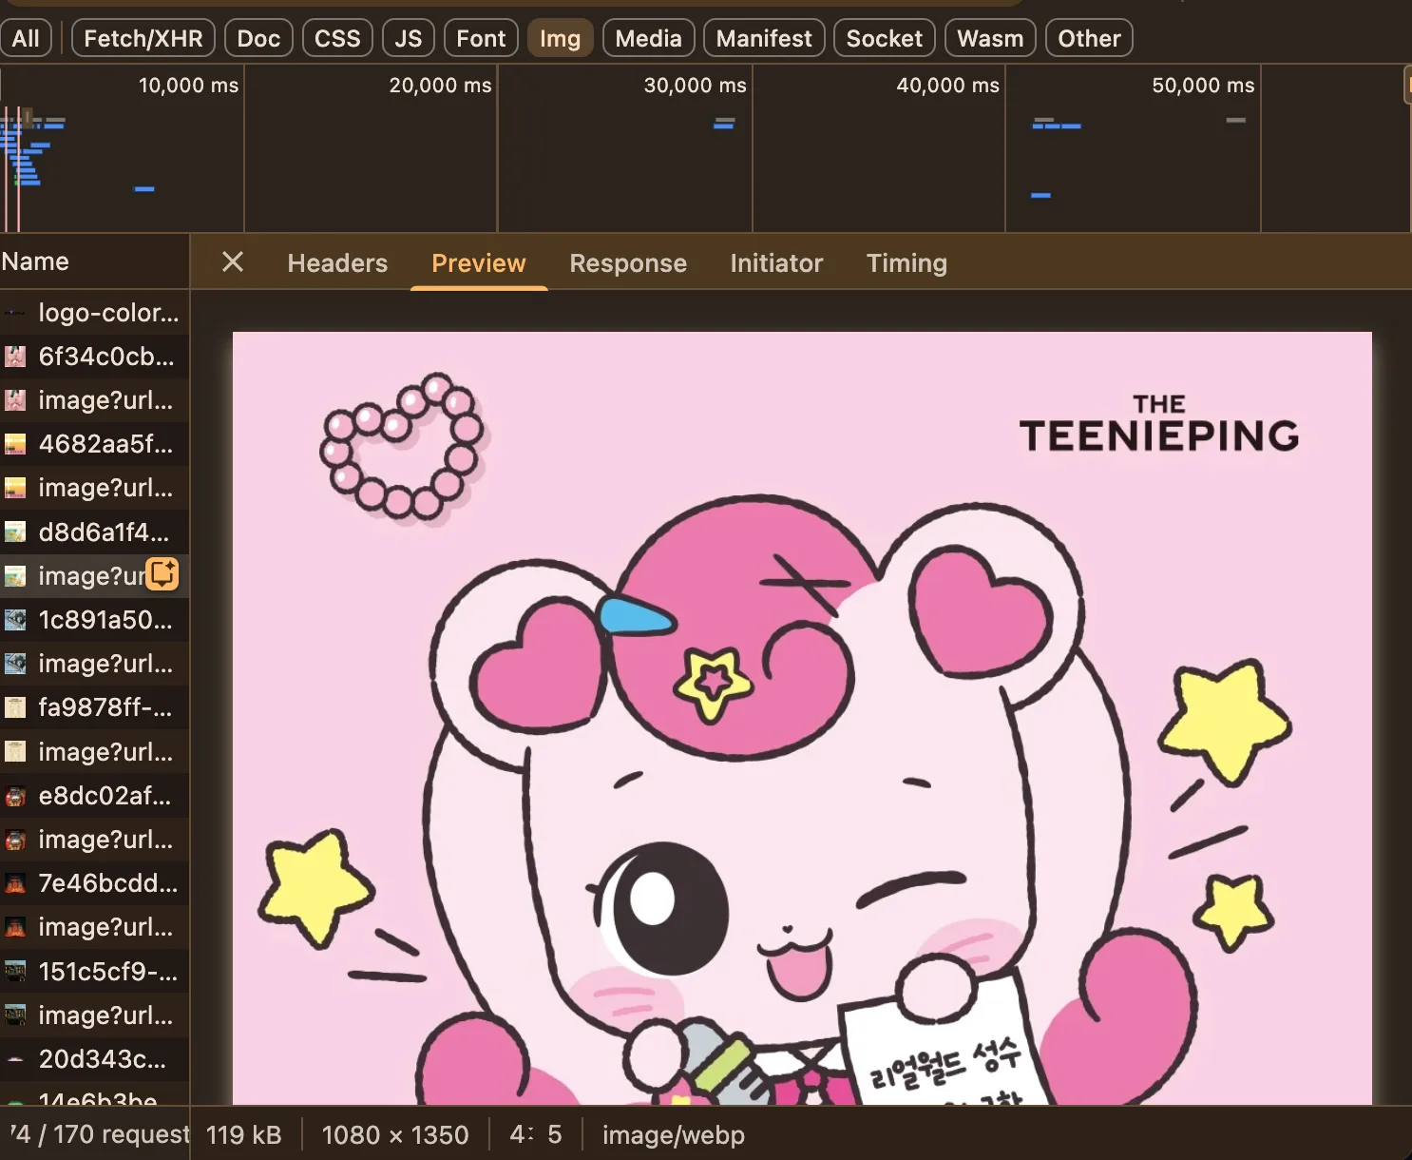Click the thumbnail icon beside 151c5cf9-
The image size is (1412, 1160).
click(15, 971)
